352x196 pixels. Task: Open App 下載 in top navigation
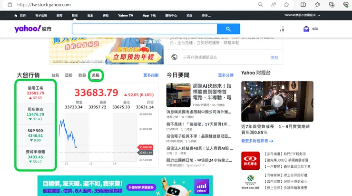[x=149, y=16]
